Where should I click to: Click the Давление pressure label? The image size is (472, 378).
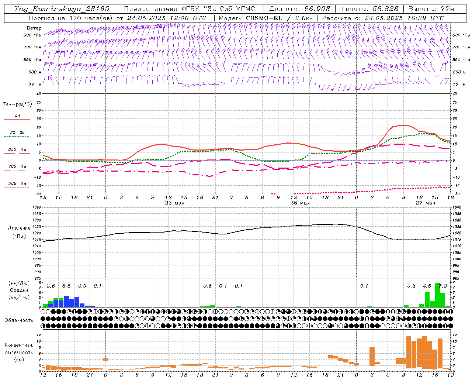point(19,228)
